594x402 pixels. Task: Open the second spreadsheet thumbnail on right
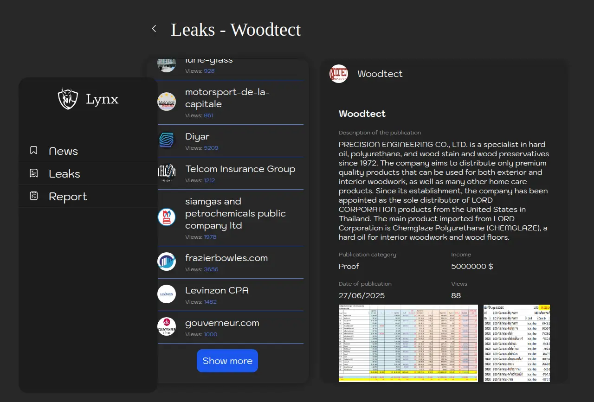click(x=517, y=343)
